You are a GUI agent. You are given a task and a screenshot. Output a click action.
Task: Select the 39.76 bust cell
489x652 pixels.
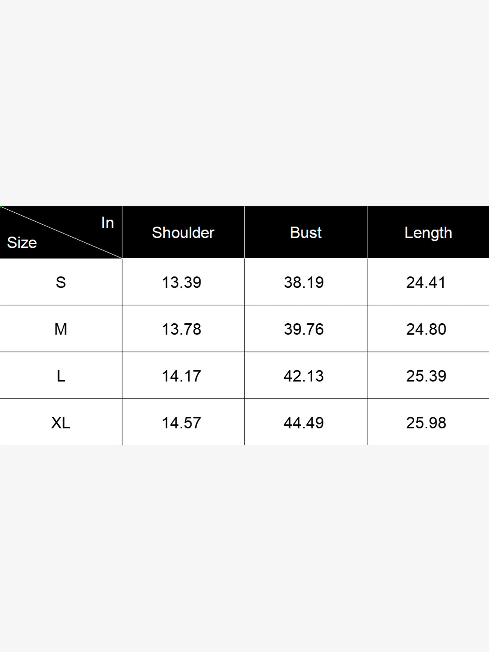[x=304, y=329]
